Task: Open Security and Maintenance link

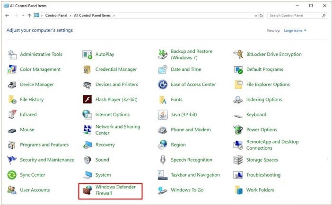Action: tap(47, 160)
